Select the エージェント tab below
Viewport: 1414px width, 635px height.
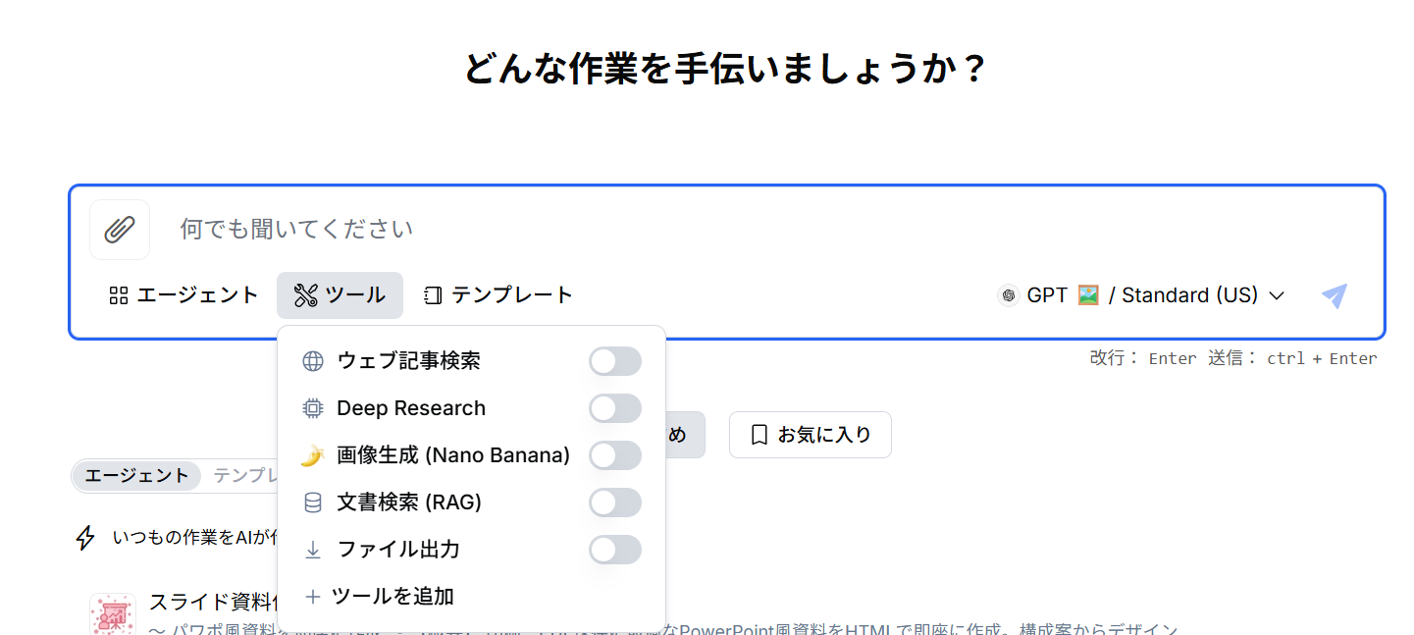(136, 475)
